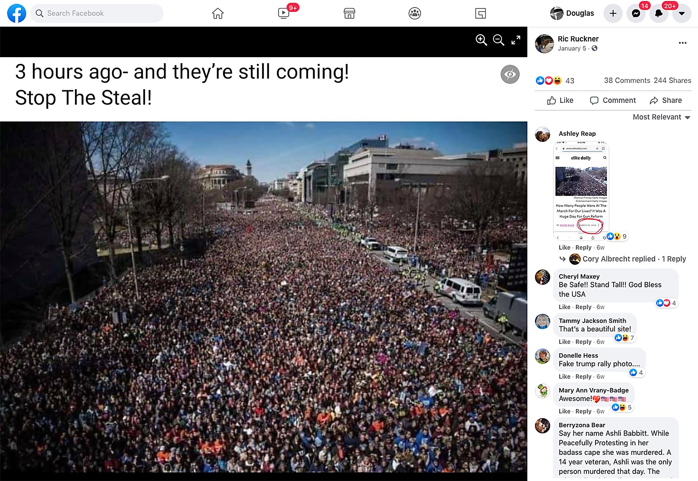The height and width of the screenshot is (481, 698).
Task: Open the Messenger icon with 14 badge
Action: 636,13
